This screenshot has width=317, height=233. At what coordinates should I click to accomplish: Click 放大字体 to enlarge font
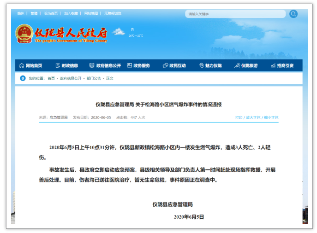253,117
